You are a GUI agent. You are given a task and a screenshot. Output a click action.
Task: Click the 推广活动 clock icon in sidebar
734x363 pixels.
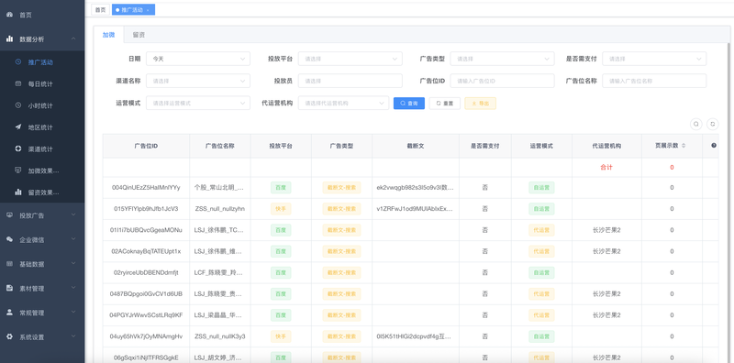18,61
